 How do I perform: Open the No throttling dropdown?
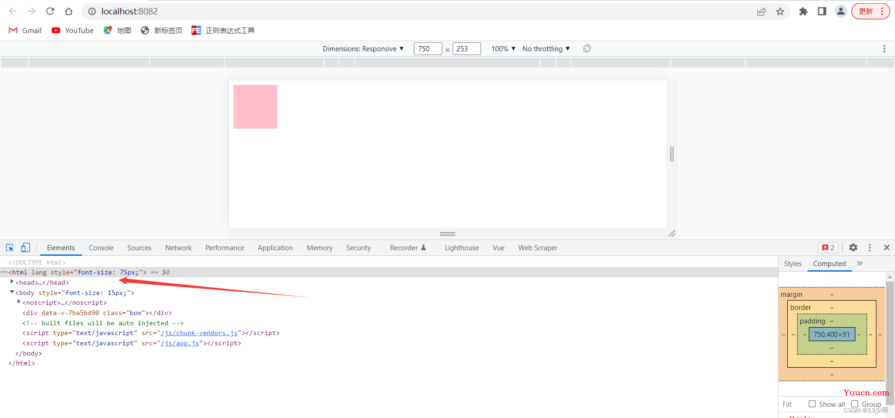click(x=546, y=48)
